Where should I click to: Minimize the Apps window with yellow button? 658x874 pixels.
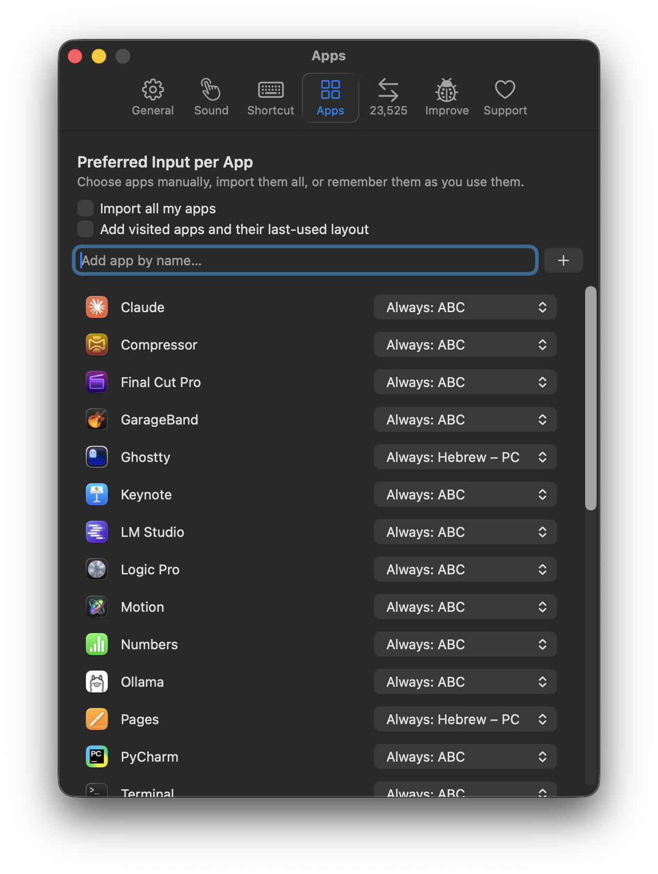coord(99,56)
